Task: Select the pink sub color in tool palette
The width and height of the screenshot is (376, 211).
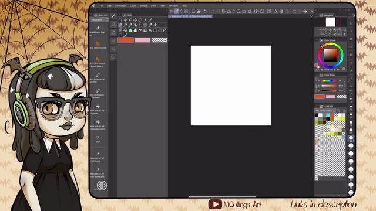Action: [x=143, y=40]
